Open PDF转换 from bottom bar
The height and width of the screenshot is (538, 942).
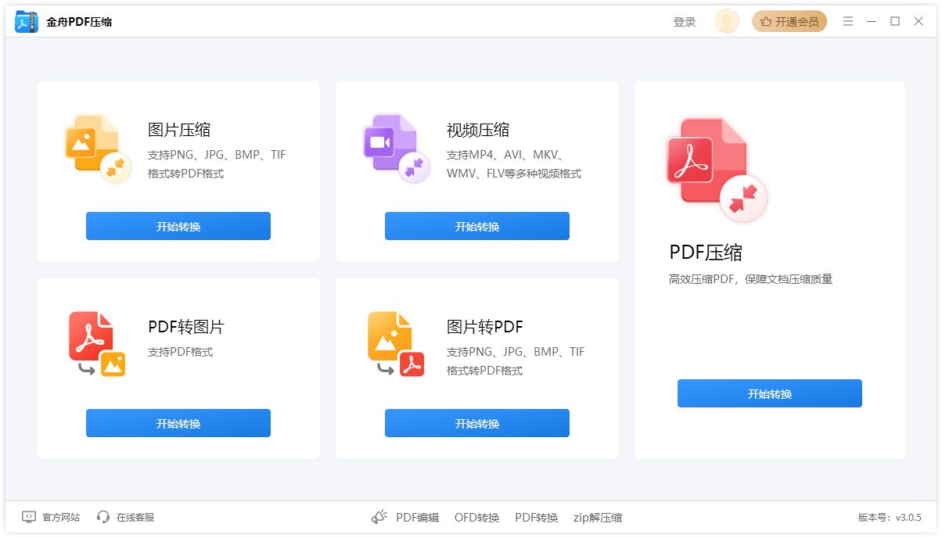pos(537,517)
